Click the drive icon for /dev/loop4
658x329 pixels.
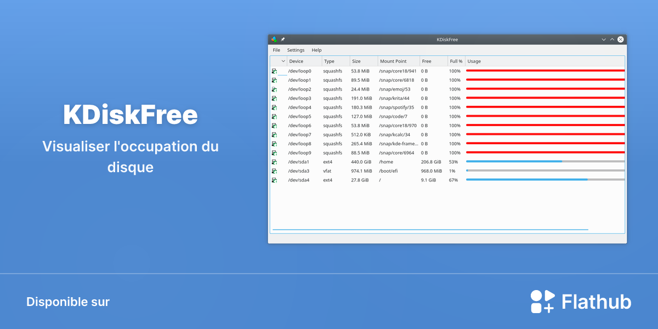274,107
